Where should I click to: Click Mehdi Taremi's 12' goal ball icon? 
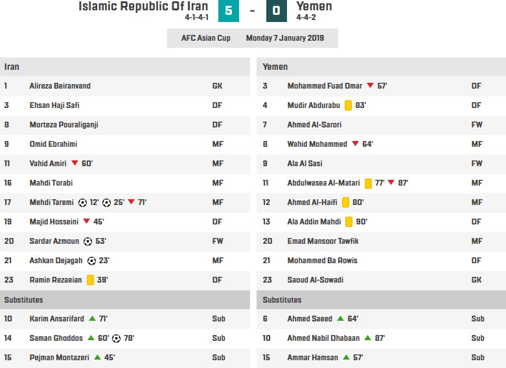click(x=83, y=202)
